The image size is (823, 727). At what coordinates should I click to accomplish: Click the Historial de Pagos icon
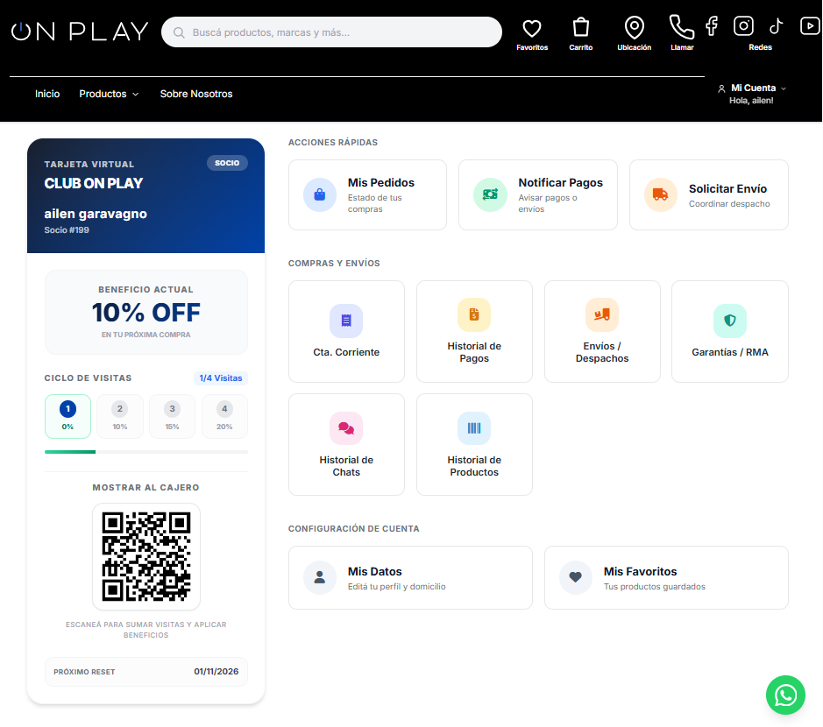point(474,314)
